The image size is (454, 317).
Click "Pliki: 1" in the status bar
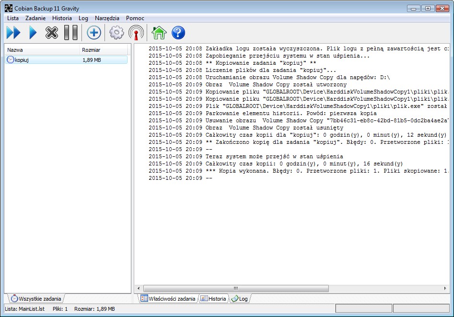point(60,309)
